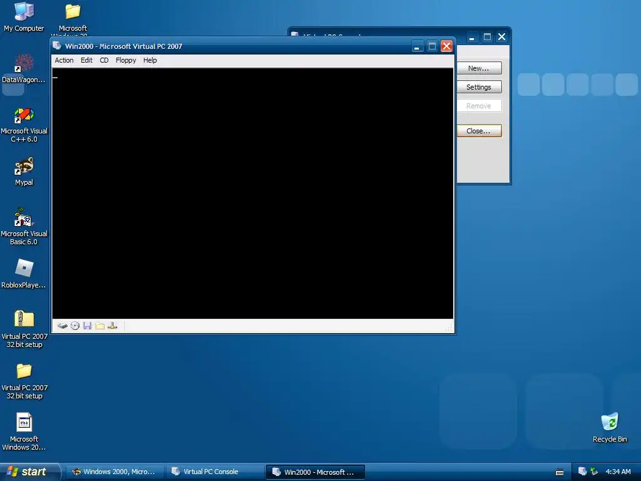
Task: Click the 4:34 AM clock
Action: pyautogui.click(x=618, y=472)
